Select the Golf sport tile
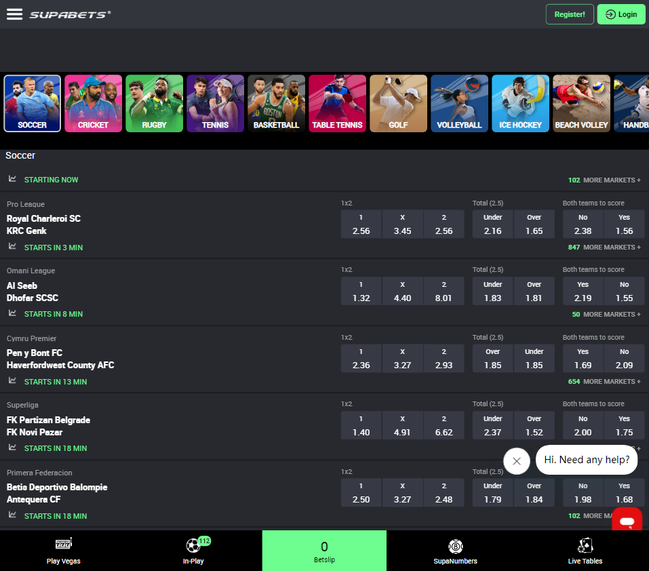This screenshot has height=571, width=649. [x=398, y=104]
